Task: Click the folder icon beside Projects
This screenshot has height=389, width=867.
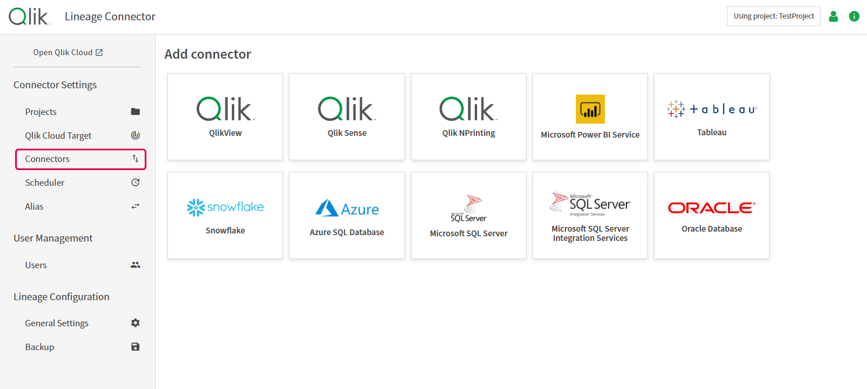Action: (135, 111)
